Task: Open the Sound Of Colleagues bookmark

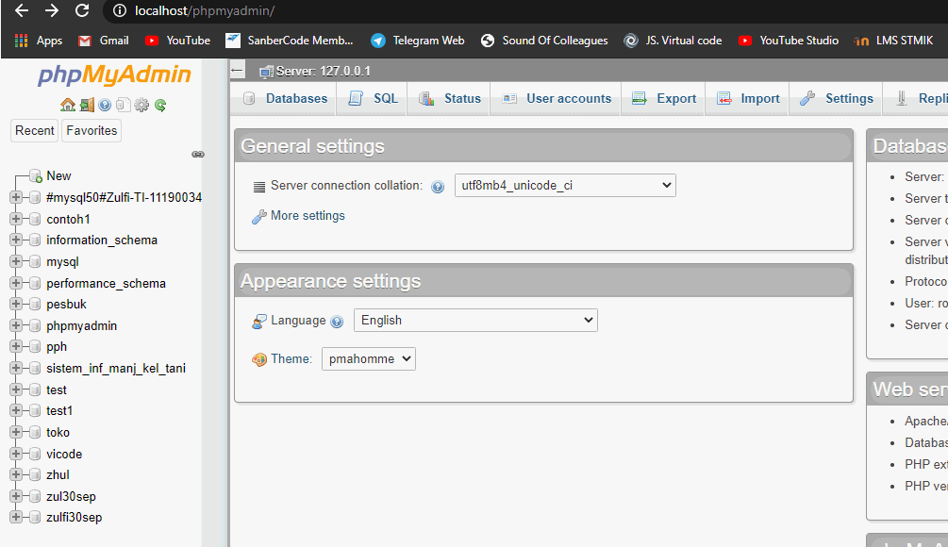Action: (x=544, y=41)
